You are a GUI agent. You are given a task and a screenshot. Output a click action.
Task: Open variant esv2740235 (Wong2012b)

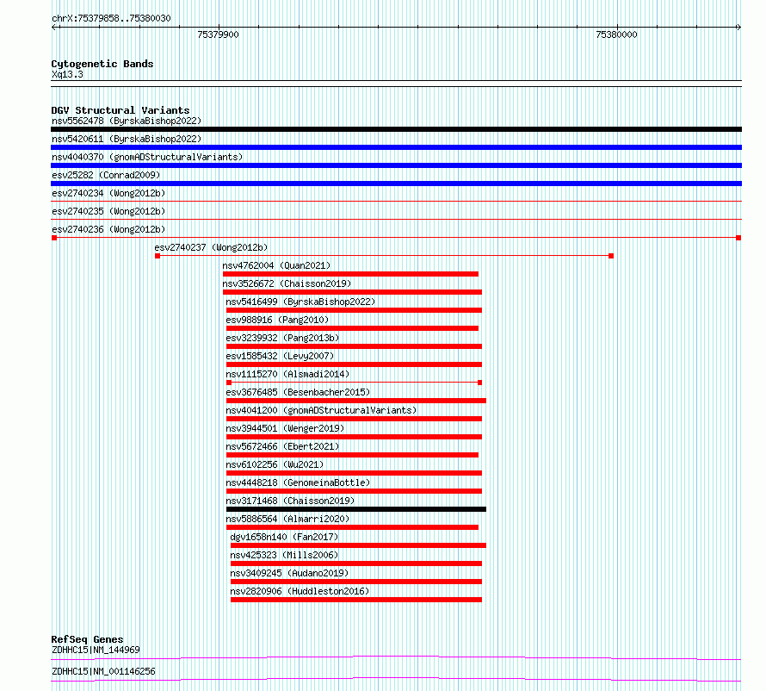click(x=108, y=211)
